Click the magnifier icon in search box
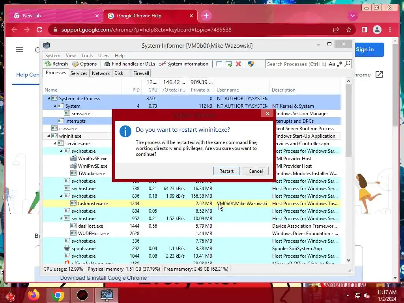The width and height of the screenshot is (404, 303). pos(348,64)
